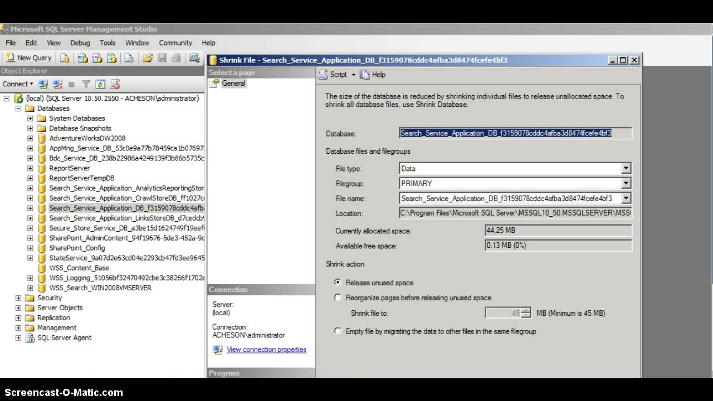Click the Script icon in Shrink File dialog

tap(324, 75)
